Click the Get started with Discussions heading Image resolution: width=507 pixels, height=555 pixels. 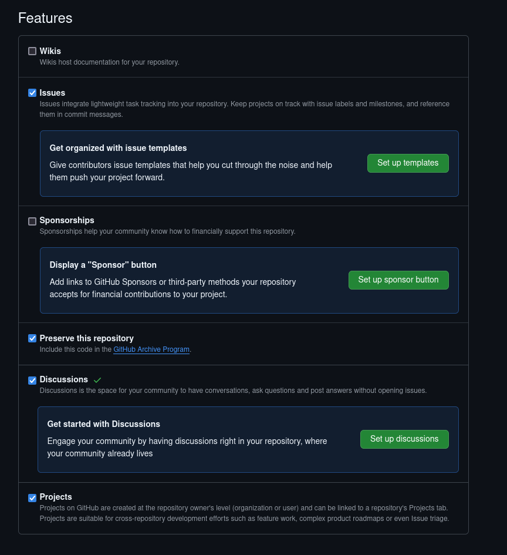coord(103,424)
